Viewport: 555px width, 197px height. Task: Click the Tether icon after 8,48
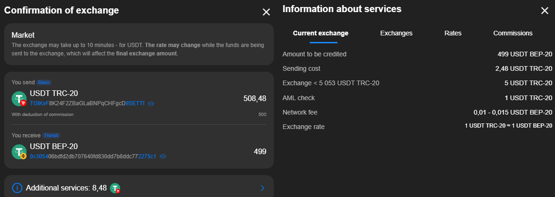(x=115, y=188)
